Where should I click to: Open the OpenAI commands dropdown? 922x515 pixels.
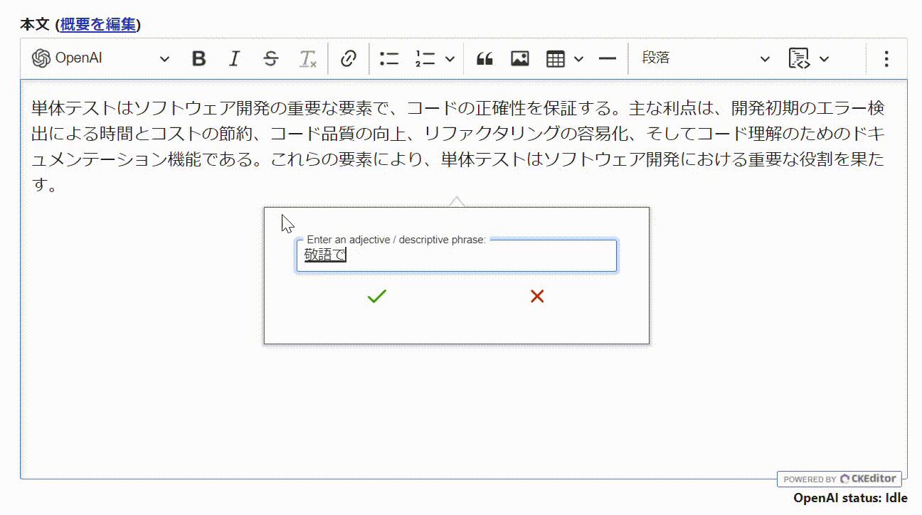tap(165, 59)
